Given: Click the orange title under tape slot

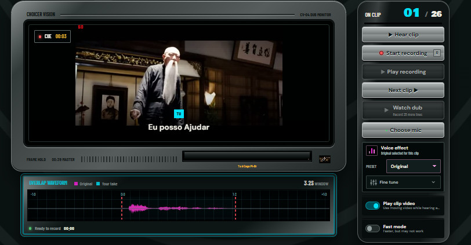Looking at the screenshot, I should tap(247, 166).
